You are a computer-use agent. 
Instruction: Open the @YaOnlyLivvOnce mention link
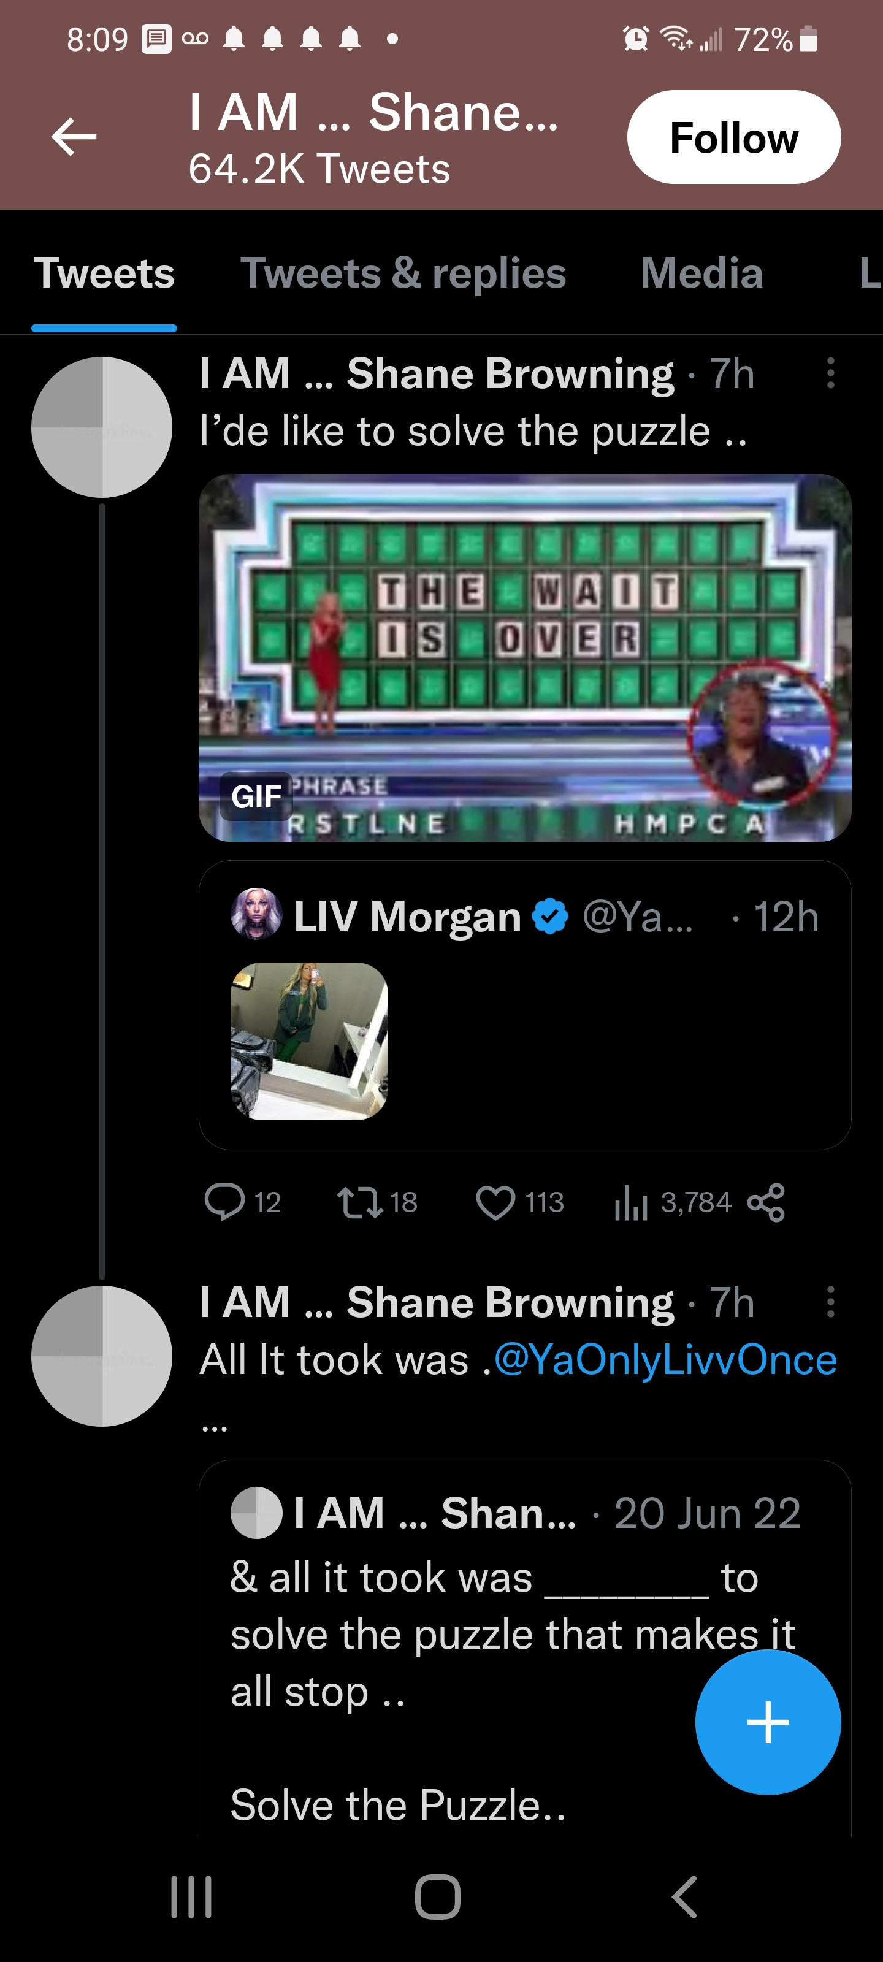665,1359
